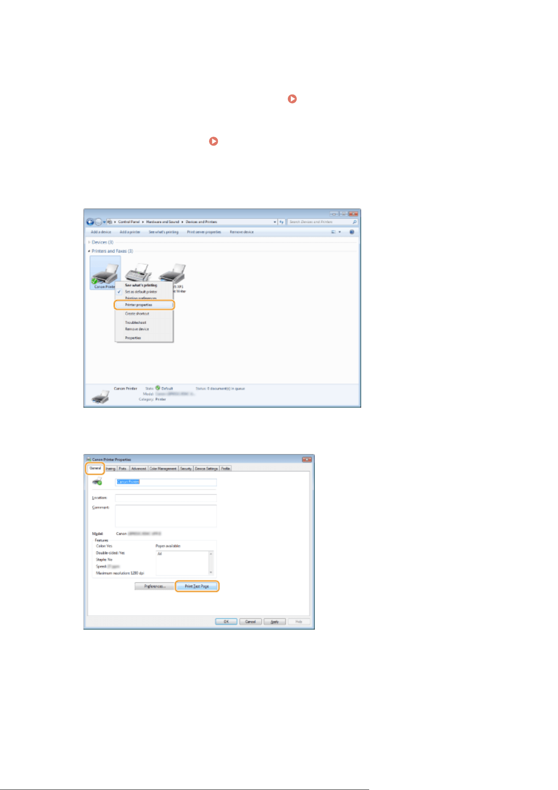Open the view options dropdown arrow
This screenshot has width=558, height=790.
(x=340, y=232)
